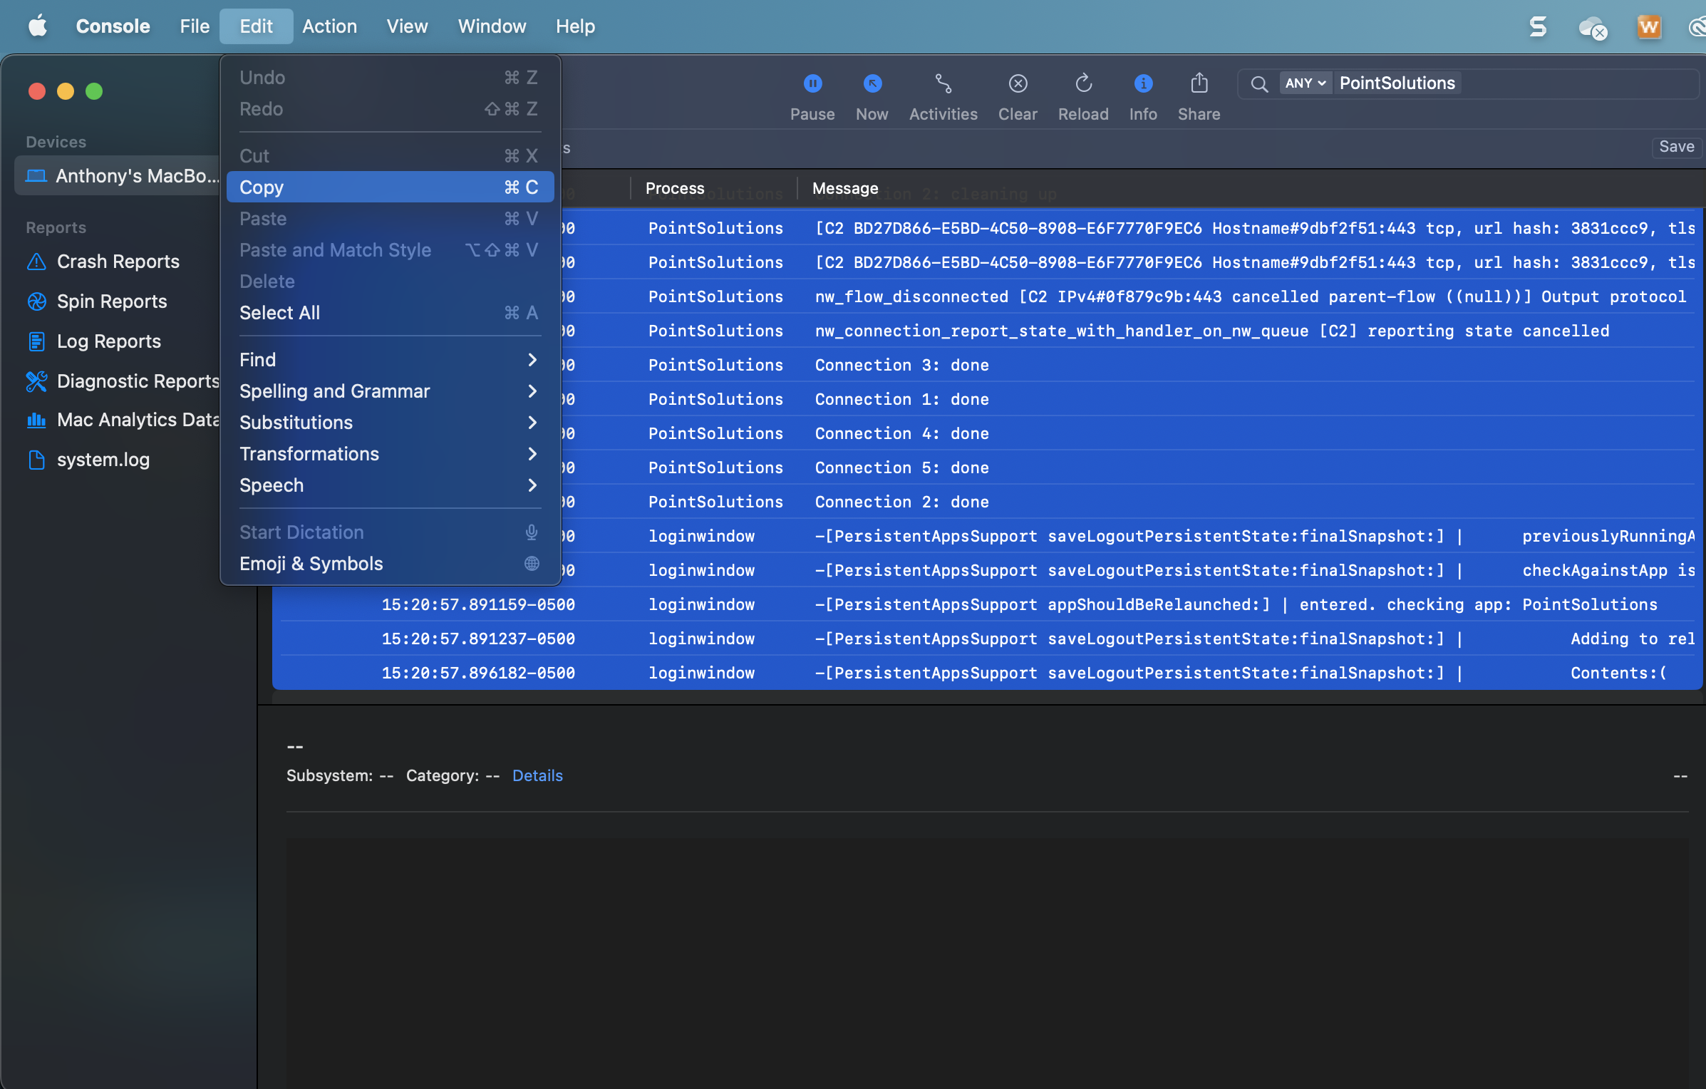Choose Select All from Edit menu
This screenshot has height=1089, width=1706.
[x=389, y=313]
